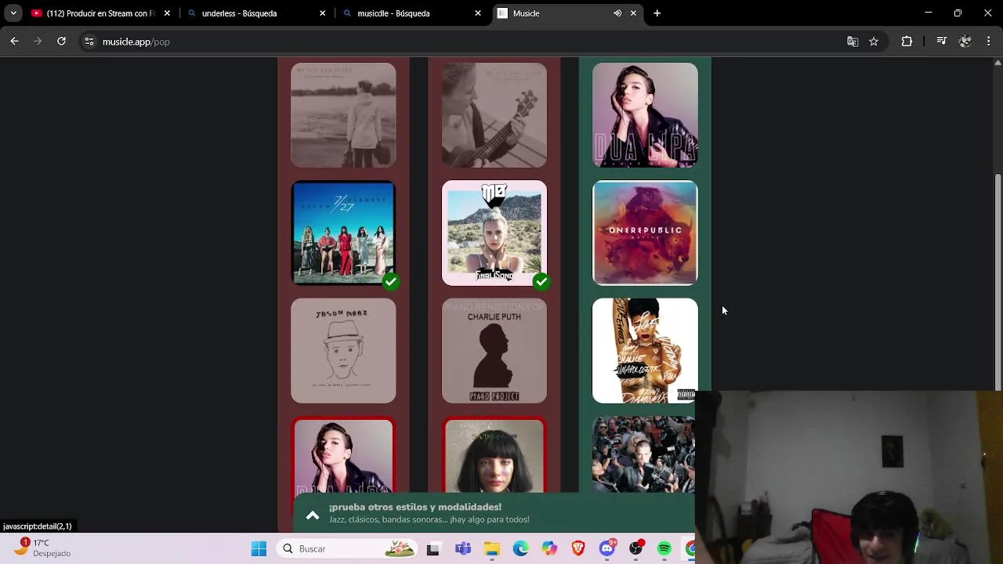
Task: Click the green checkmark on 7/27 cover
Action: (390, 281)
